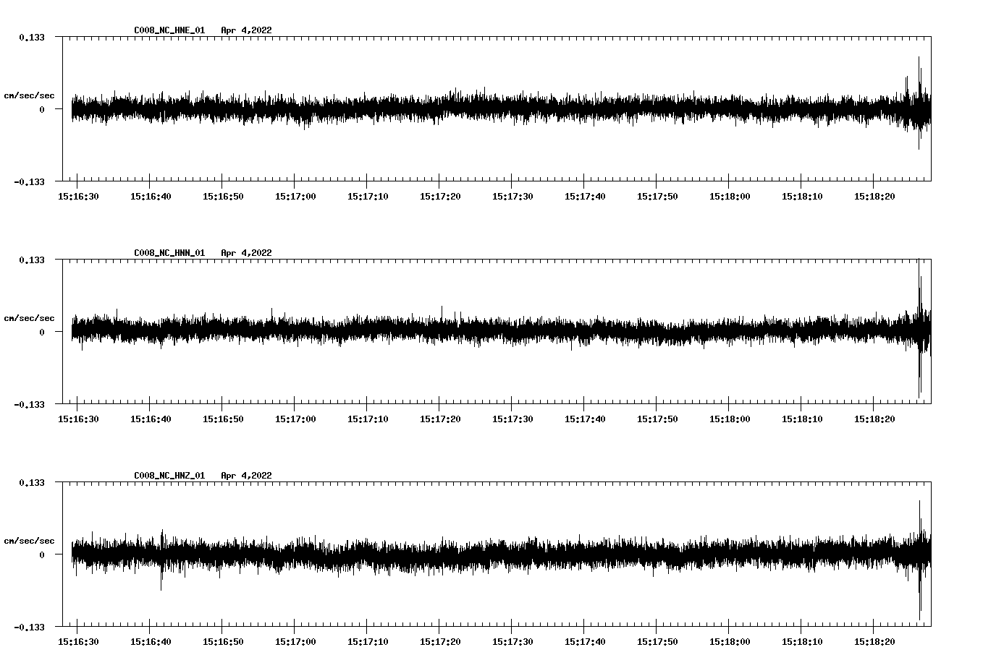This screenshot has width=983, height=668.
Task: Click 15:17:30 time label under HNN plot
Action: pyautogui.click(x=512, y=419)
